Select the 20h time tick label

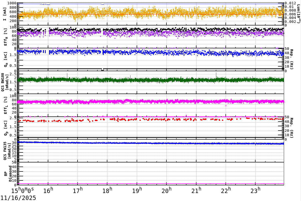point(167,190)
